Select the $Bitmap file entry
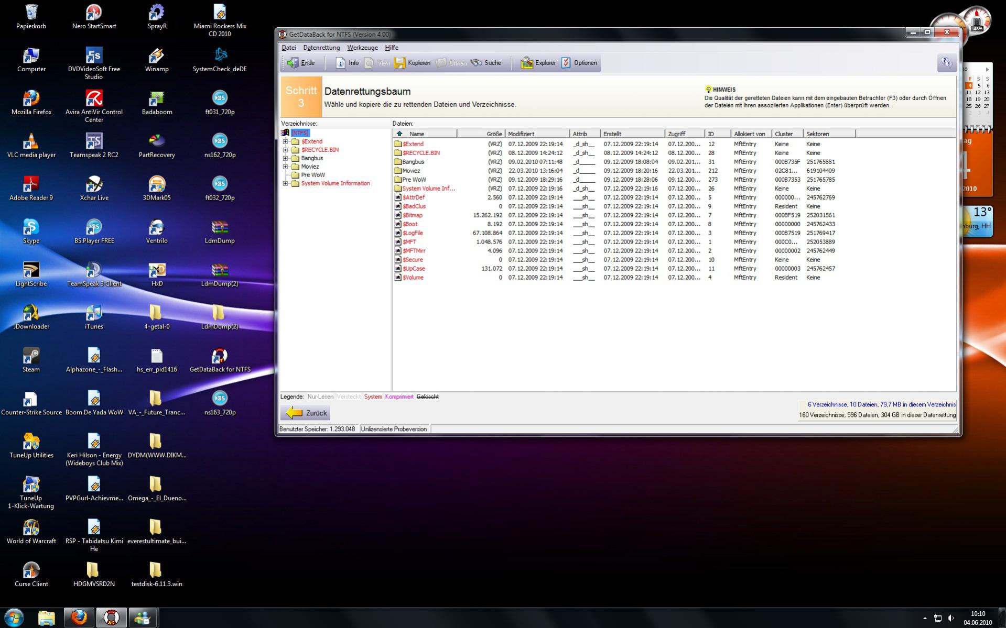 point(412,215)
